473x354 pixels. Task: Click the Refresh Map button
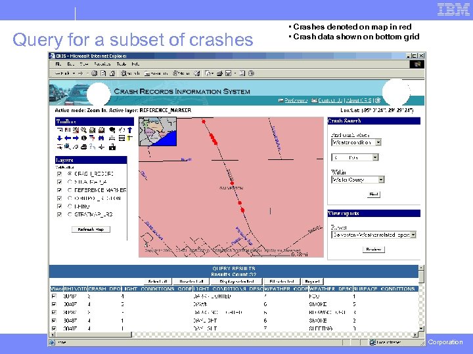point(91,229)
